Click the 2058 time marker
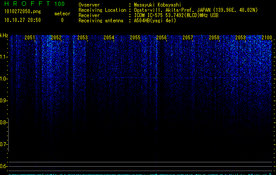 (214, 38)
